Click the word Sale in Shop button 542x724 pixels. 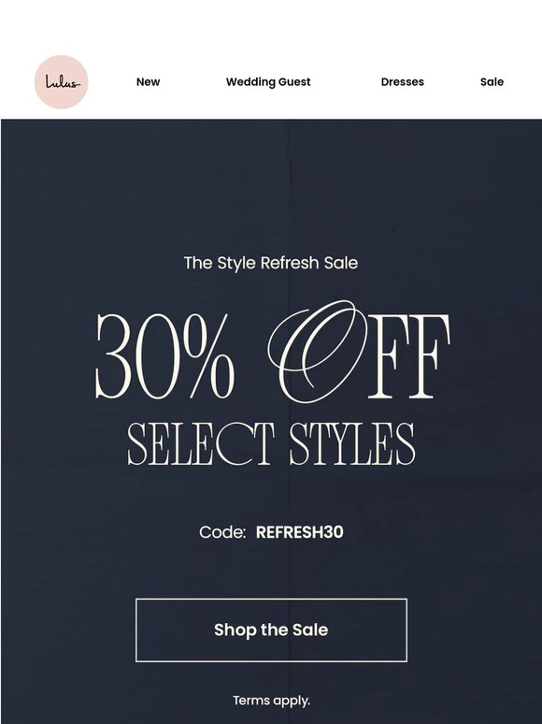click(x=310, y=630)
